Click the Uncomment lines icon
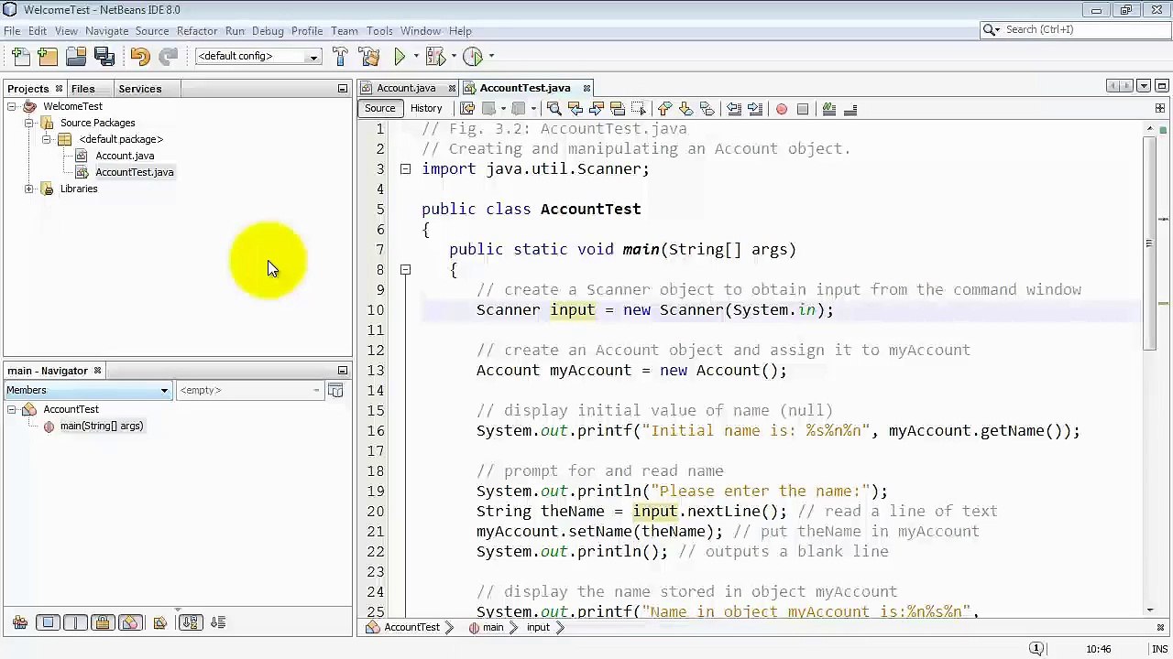This screenshot has width=1173, height=659. tap(850, 109)
